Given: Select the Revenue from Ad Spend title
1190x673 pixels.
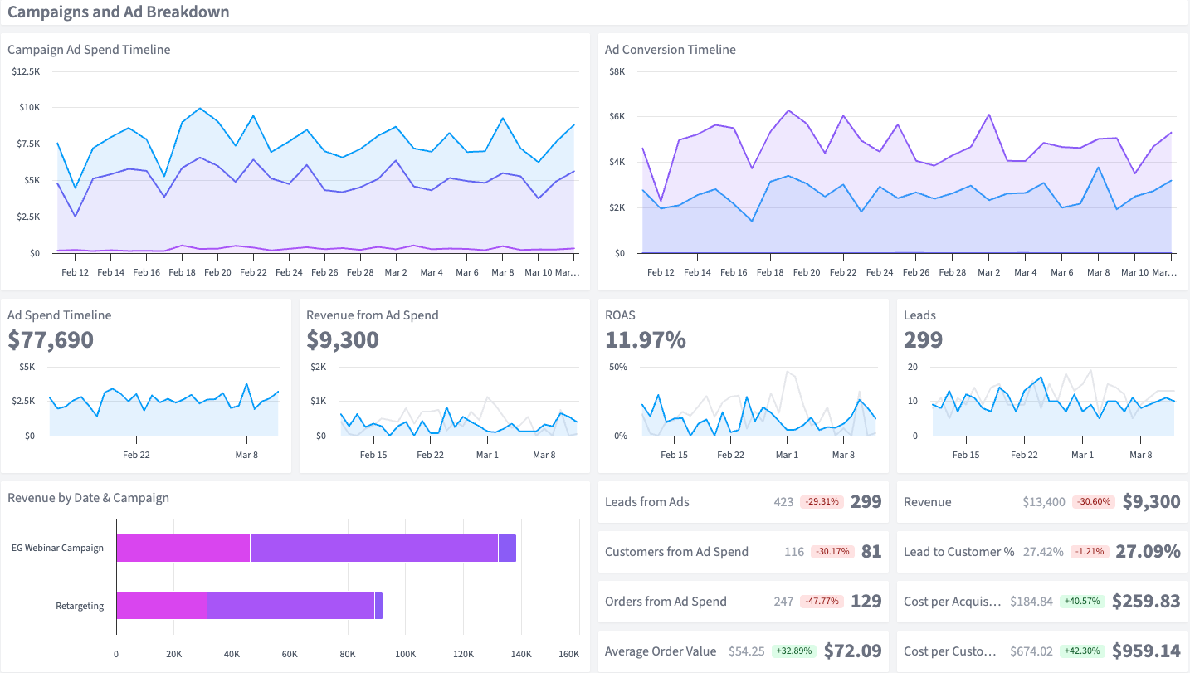Looking at the screenshot, I should coord(372,315).
